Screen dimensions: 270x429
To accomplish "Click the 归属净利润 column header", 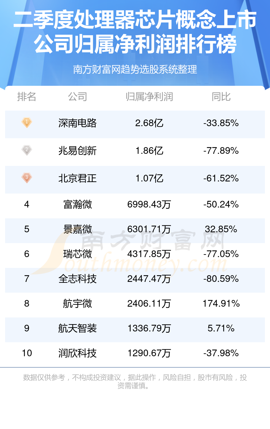I will [x=149, y=97].
